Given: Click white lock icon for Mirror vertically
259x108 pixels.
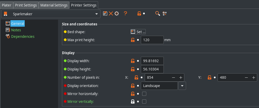Looking at the screenshot, I should click(x=133, y=102).
